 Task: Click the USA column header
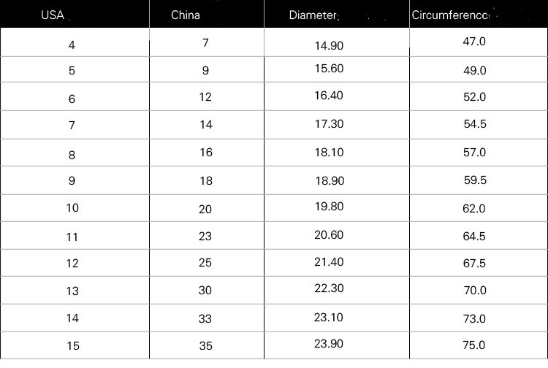pos(53,15)
